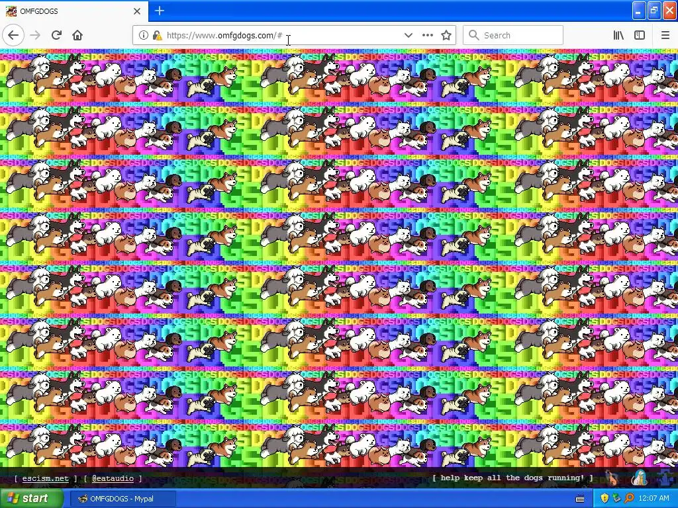Expand the URL bar history dropdown
The height and width of the screenshot is (508, 678).
[x=408, y=35]
